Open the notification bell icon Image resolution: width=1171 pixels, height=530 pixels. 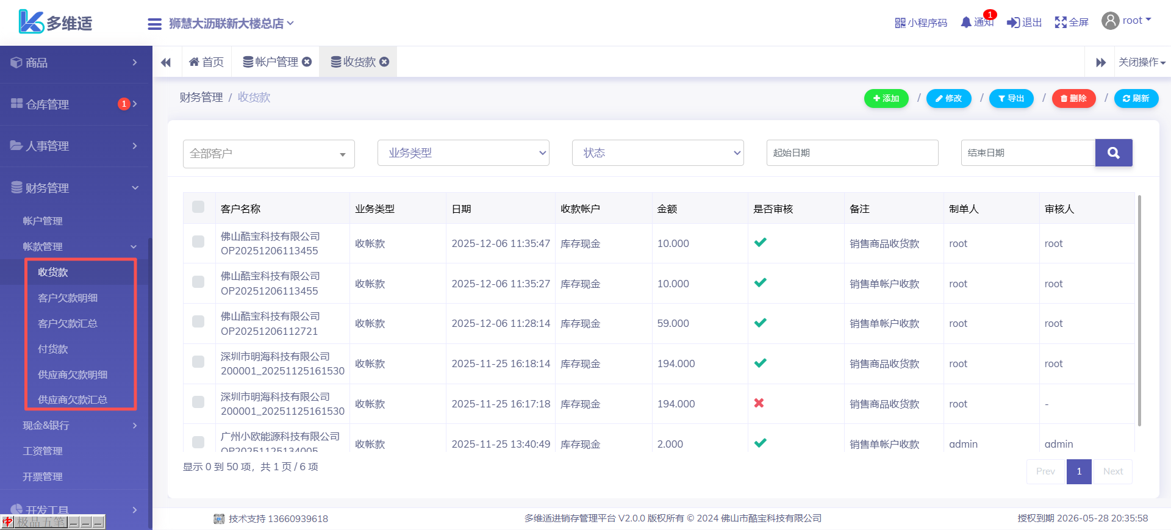point(966,23)
